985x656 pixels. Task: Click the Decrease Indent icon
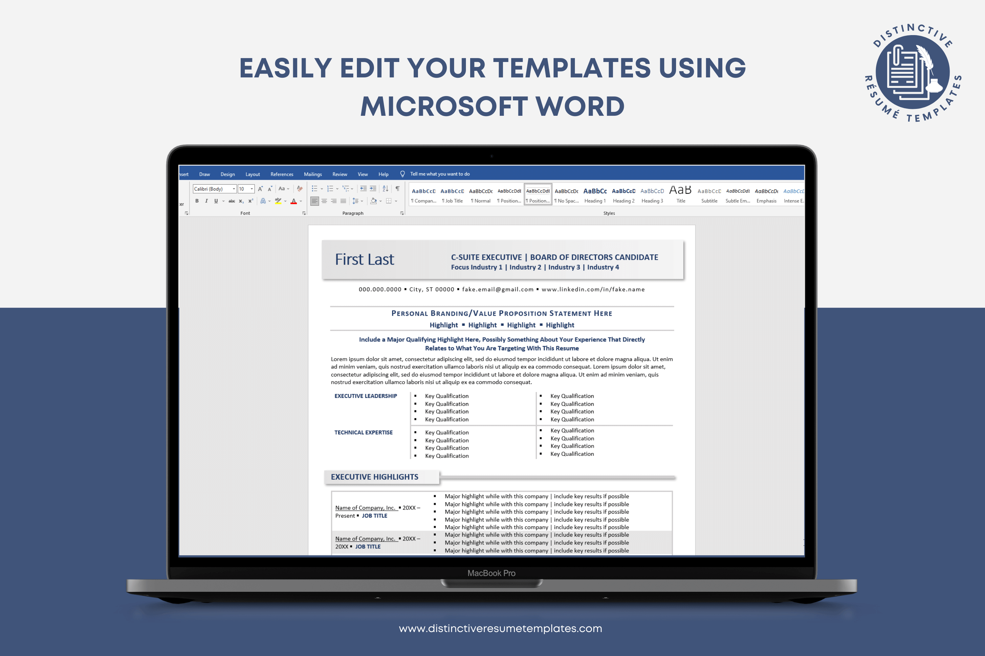[x=363, y=189]
